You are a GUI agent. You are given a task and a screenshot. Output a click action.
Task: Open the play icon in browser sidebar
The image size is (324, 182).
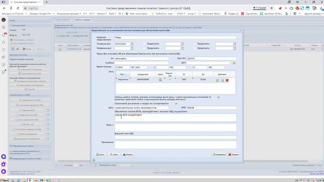pyautogui.click(x=4, y=65)
